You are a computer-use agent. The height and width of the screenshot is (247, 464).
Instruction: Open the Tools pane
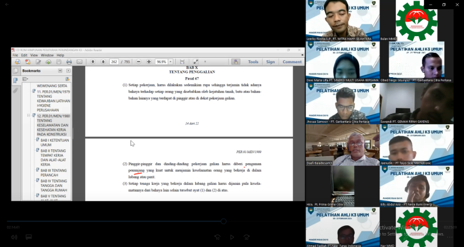[253, 61]
